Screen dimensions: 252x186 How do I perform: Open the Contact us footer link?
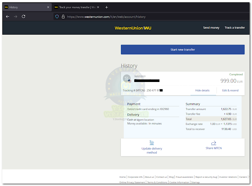161,177
